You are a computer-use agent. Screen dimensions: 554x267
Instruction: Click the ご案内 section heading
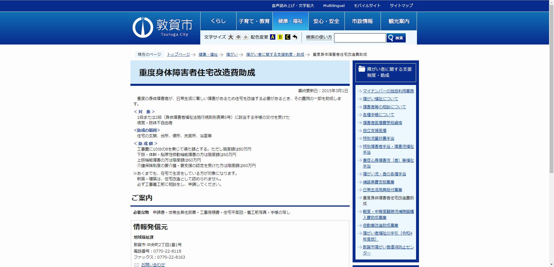tap(142, 198)
